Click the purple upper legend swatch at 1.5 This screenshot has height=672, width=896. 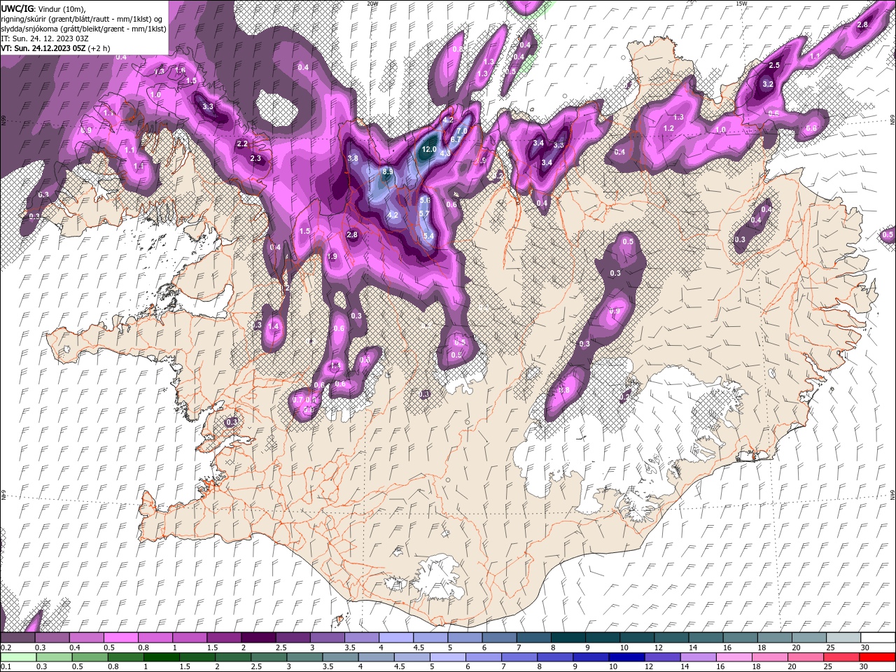tap(223, 638)
